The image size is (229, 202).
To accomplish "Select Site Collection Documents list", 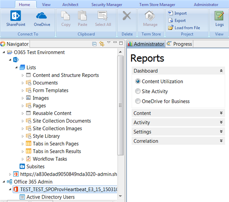I will [x=62, y=121].
